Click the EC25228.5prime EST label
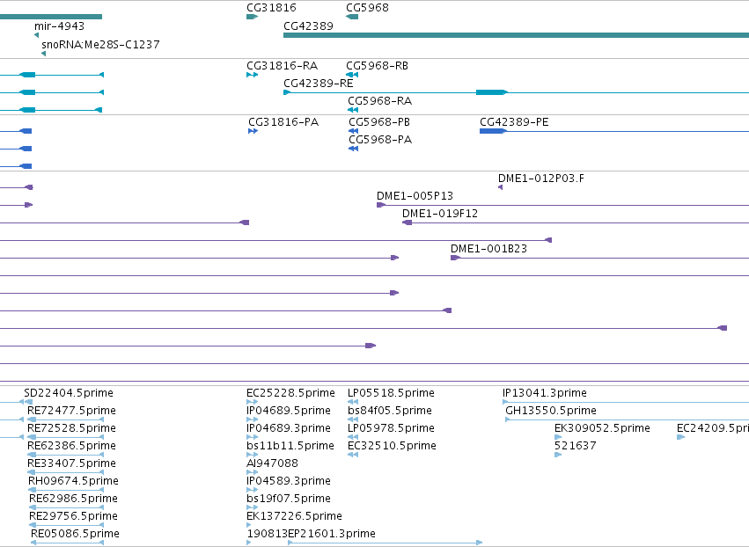 [290, 393]
